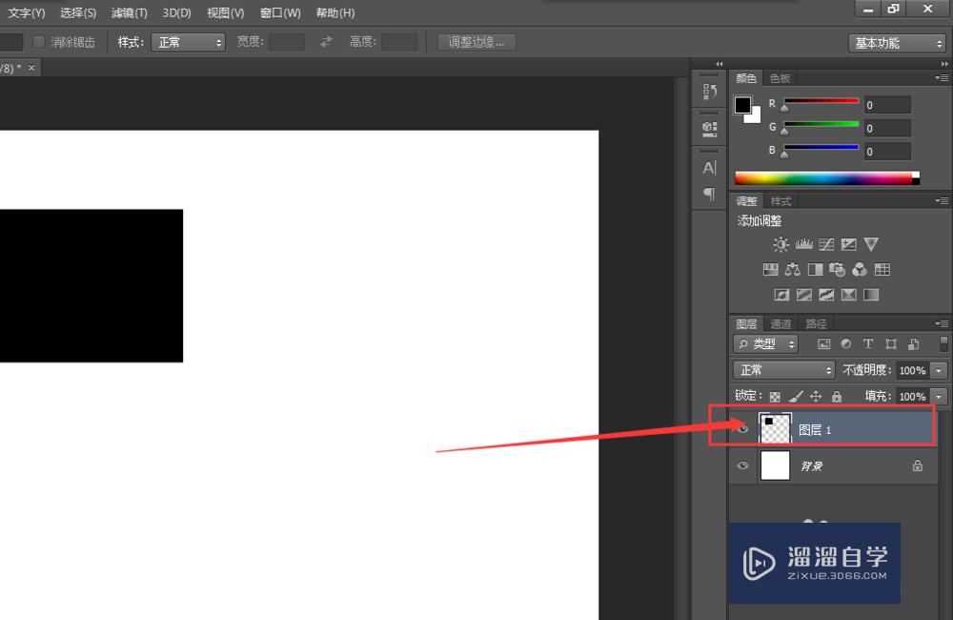Add a Brightness/Contrast adjustment
Screen dimensions: 953x620
pos(781,245)
